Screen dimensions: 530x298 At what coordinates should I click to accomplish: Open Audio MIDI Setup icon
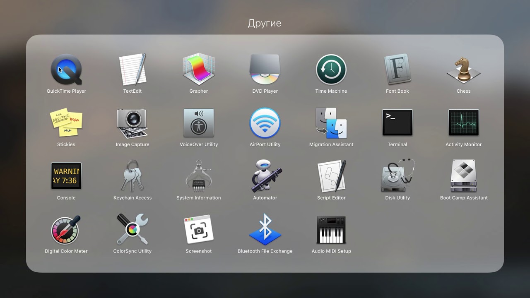[x=331, y=230]
